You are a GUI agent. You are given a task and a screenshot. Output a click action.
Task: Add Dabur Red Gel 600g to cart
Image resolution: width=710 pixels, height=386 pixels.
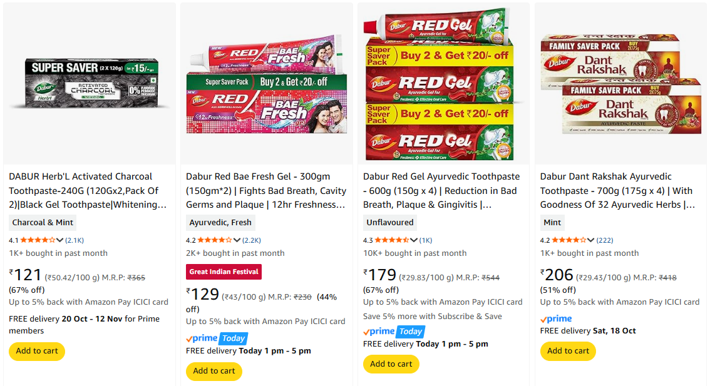(391, 364)
